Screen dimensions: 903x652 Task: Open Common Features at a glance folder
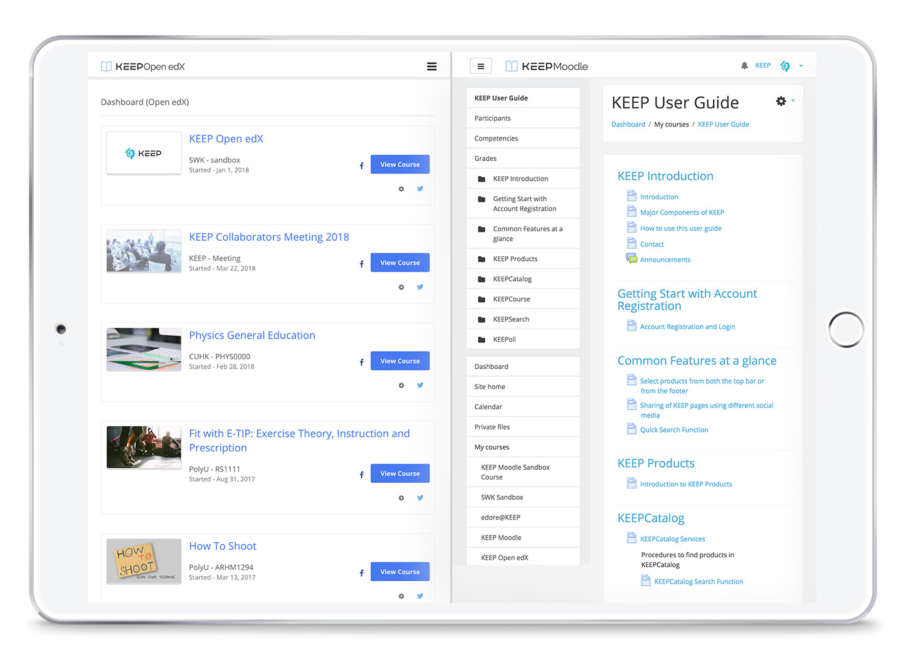(523, 234)
